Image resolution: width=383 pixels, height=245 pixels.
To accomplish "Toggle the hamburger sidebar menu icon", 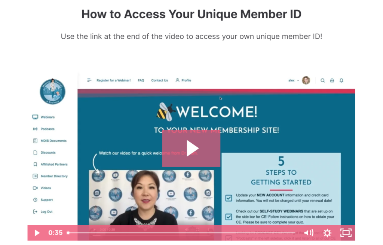I will 89,80.
